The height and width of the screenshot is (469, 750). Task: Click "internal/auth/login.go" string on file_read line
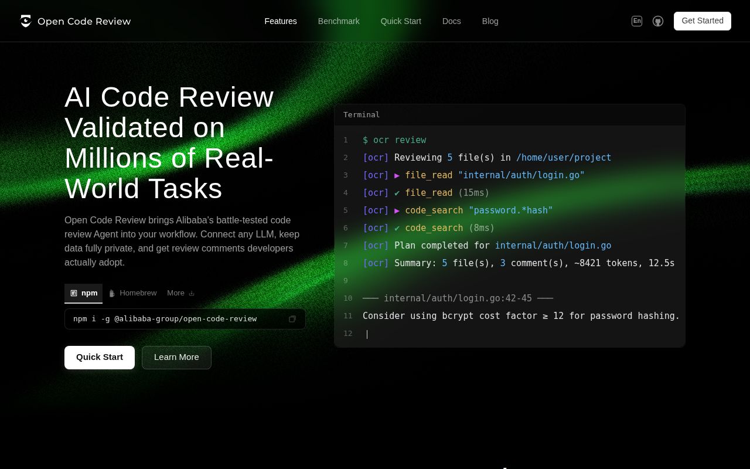point(521,175)
